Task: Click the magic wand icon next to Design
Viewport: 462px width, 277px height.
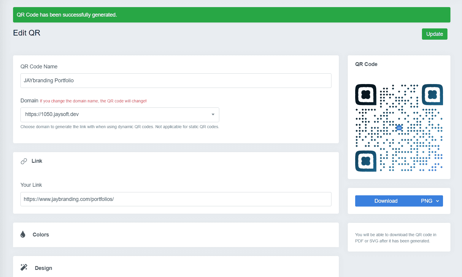Action: point(24,267)
